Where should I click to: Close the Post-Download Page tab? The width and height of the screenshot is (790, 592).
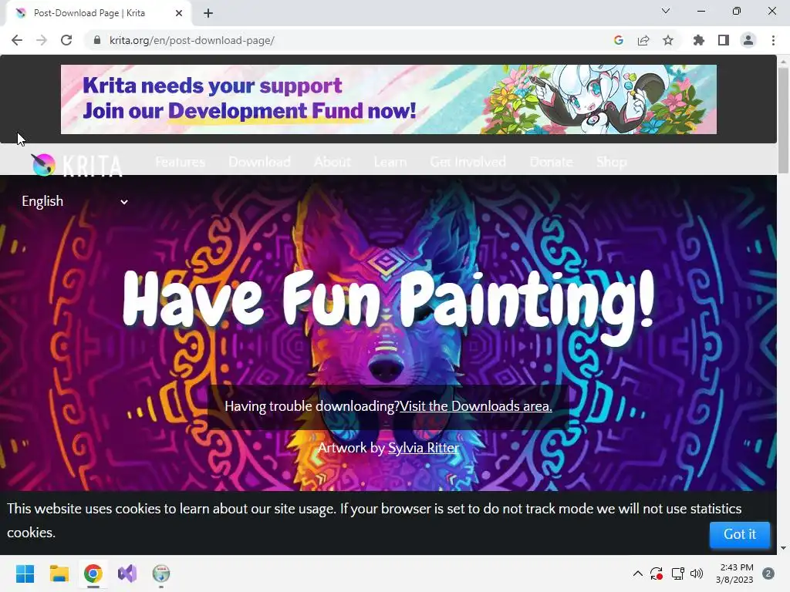[179, 13]
